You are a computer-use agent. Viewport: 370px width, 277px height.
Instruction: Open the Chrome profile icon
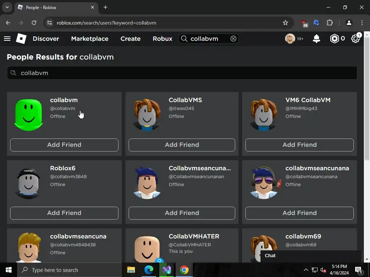[349, 23]
